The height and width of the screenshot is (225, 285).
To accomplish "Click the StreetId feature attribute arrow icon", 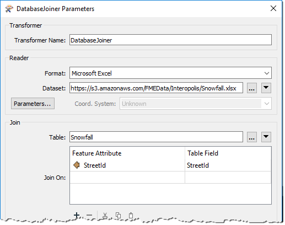I will (77, 165).
